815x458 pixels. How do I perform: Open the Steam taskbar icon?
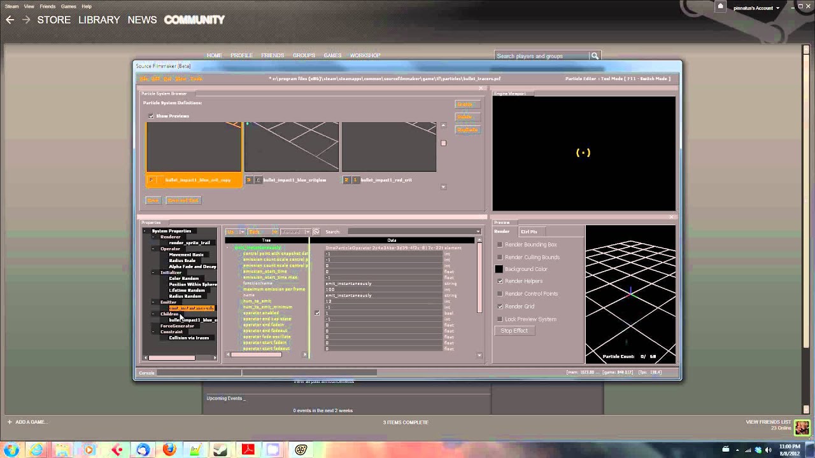pyautogui.click(x=222, y=450)
